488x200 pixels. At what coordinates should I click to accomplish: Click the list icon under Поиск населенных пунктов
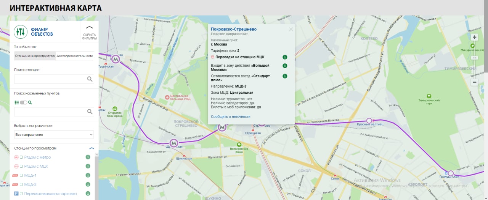(x=17, y=102)
